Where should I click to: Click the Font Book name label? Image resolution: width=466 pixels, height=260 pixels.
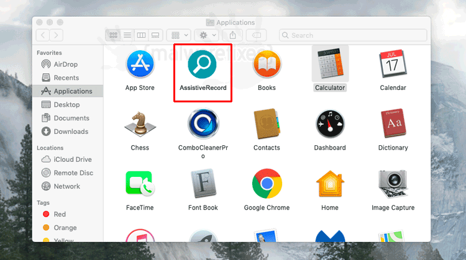203,208
